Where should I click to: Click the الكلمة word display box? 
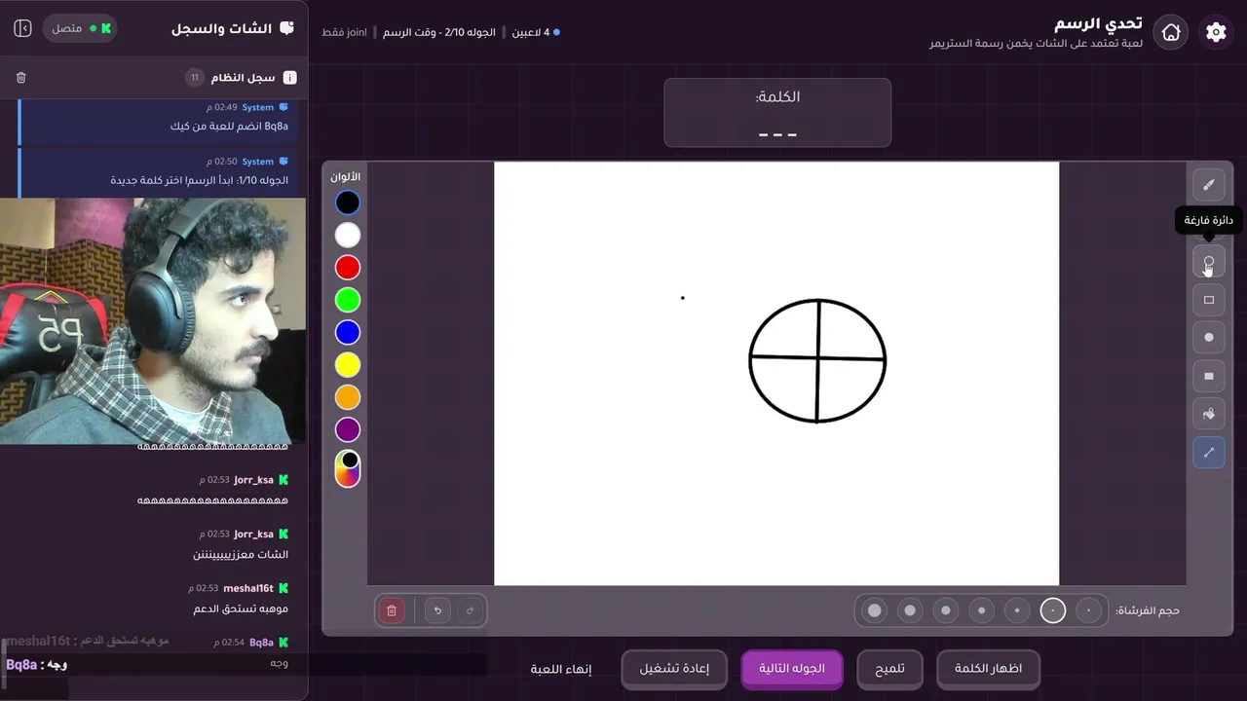[777, 113]
